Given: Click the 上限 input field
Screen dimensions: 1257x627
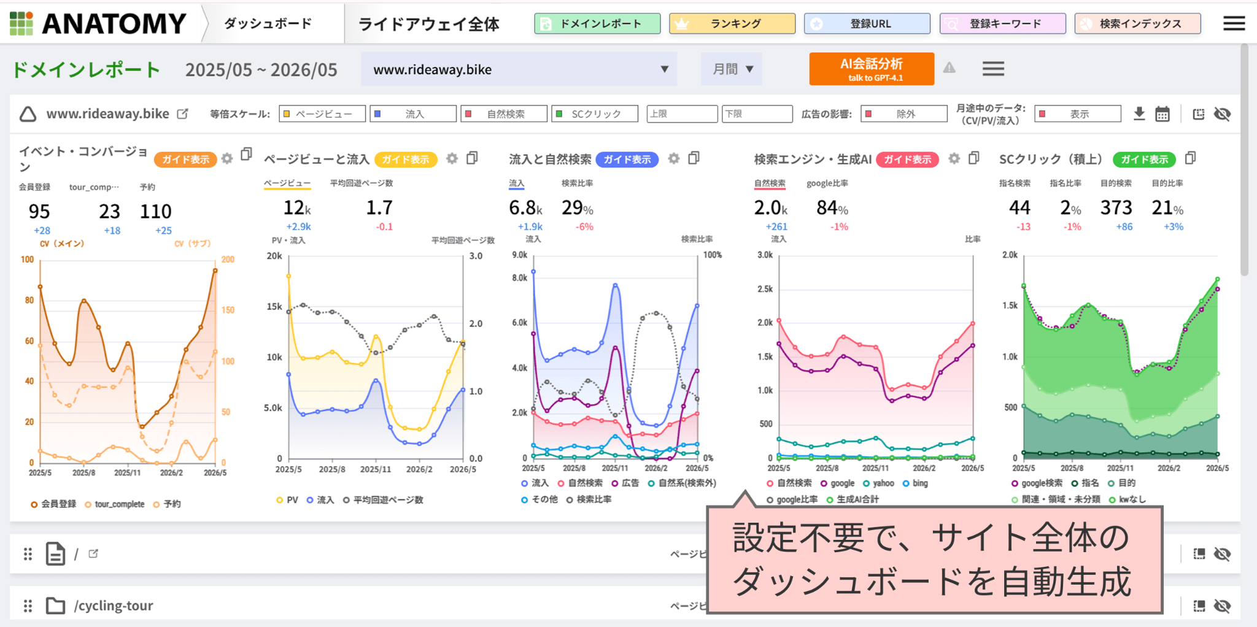Looking at the screenshot, I should pos(682,114).
